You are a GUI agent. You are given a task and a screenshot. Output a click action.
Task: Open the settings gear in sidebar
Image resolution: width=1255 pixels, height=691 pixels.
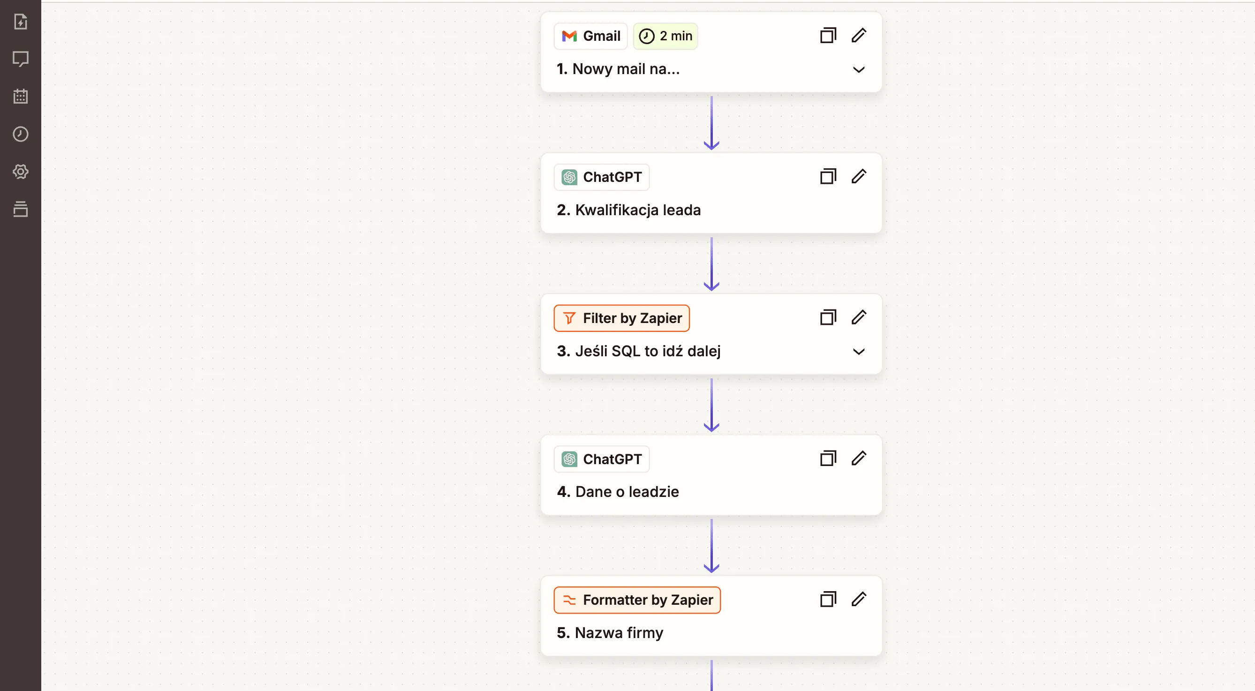coord(21,172)
